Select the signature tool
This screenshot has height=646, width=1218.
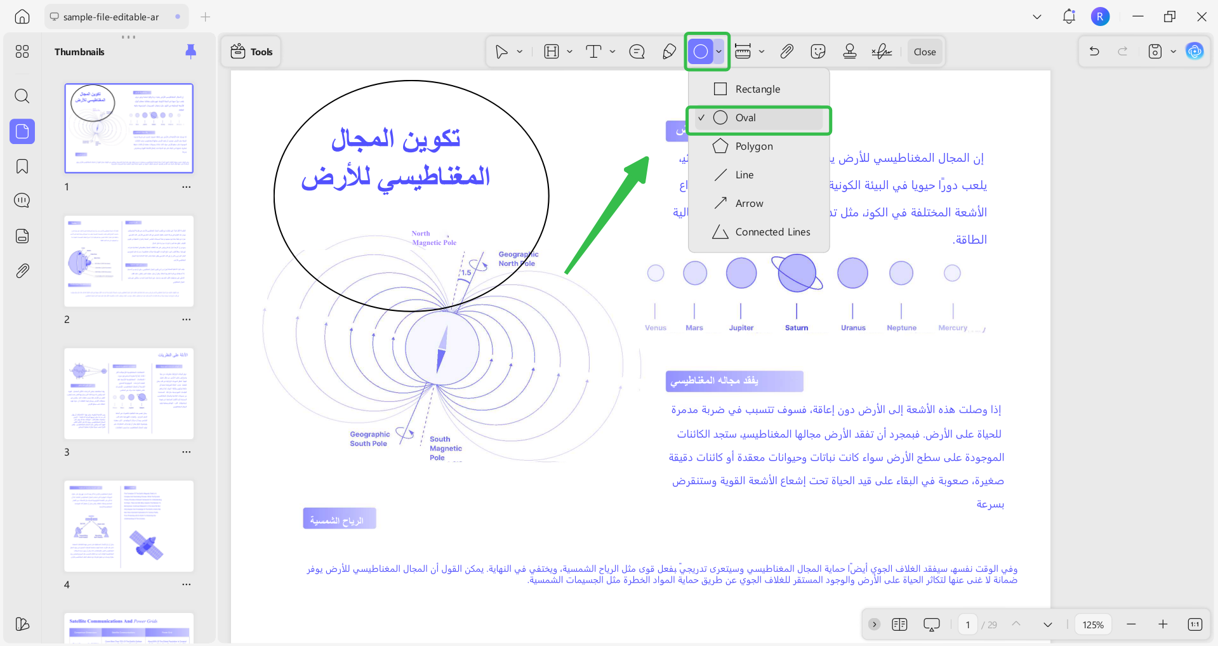(x=882, y=52)
